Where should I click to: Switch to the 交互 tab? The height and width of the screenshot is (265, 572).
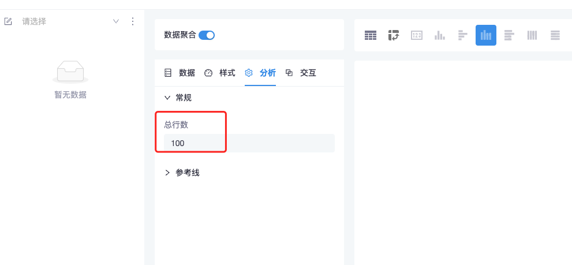click(x=301, y=73)
